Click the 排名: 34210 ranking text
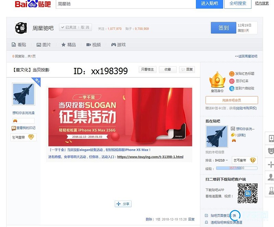 pos(216,160)
